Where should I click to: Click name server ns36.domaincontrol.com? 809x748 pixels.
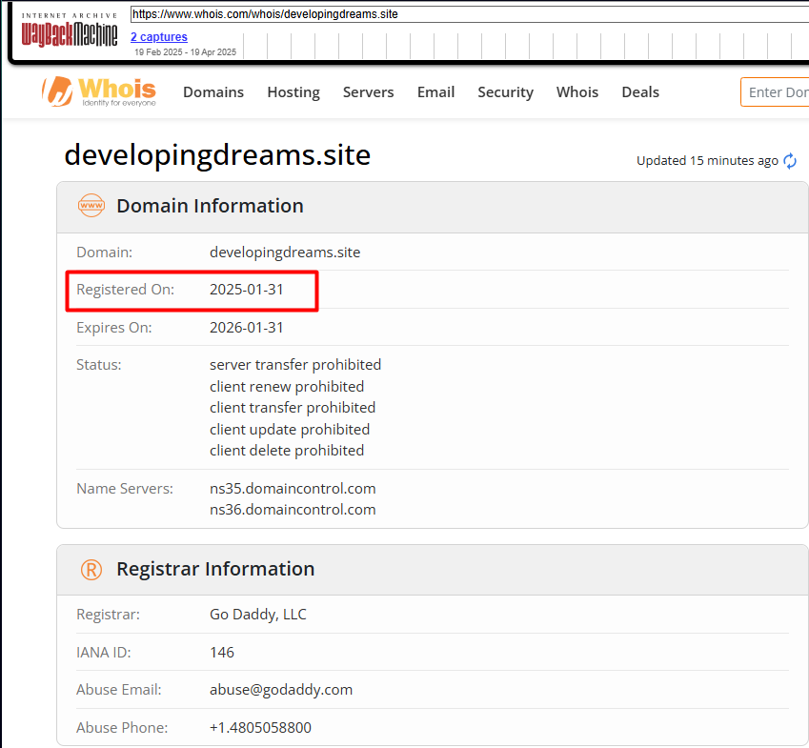pyautogui.click(x=293, y=510)
